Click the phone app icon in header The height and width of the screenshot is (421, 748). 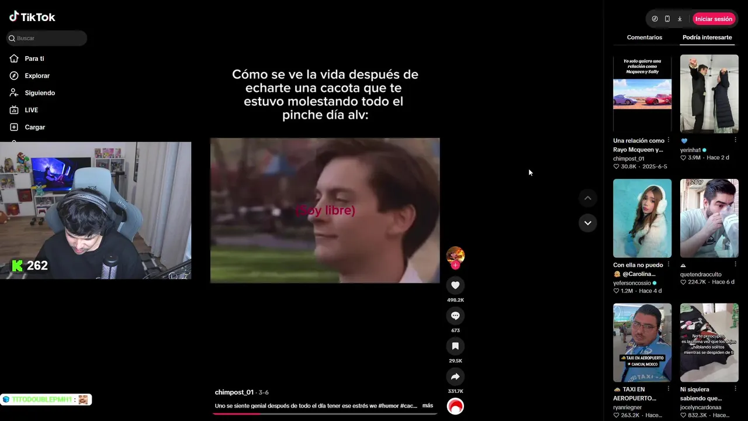[667, 19]
